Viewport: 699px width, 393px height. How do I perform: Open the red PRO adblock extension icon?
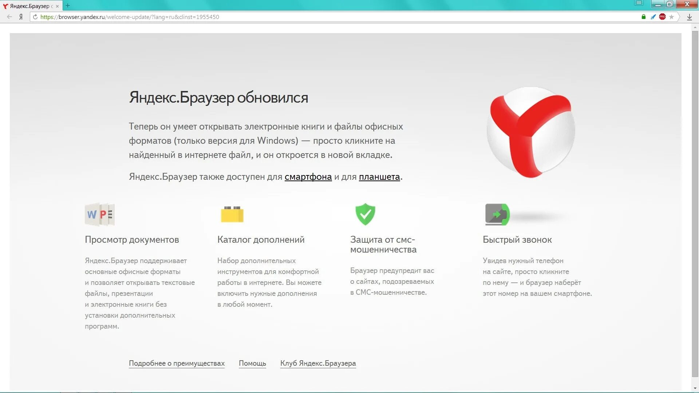[662, 17]
